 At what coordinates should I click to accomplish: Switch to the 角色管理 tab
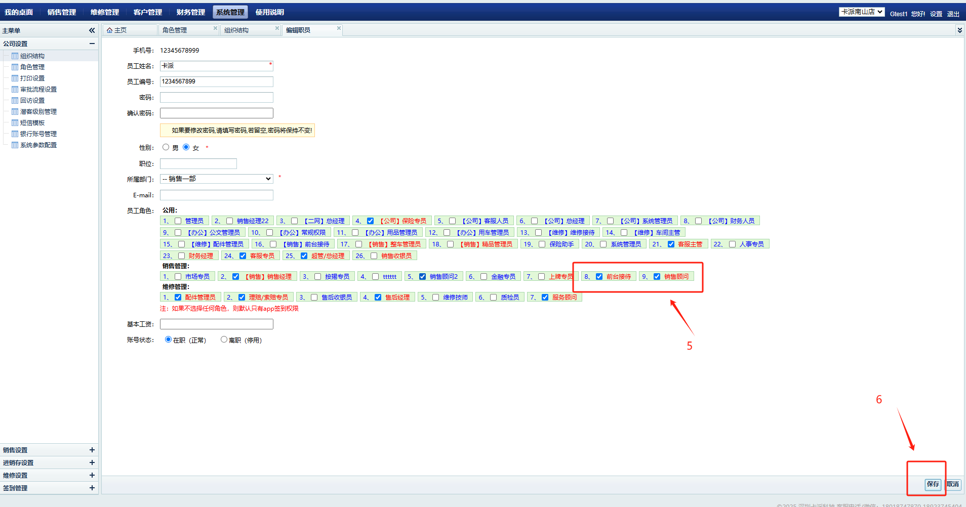[175, 30]
